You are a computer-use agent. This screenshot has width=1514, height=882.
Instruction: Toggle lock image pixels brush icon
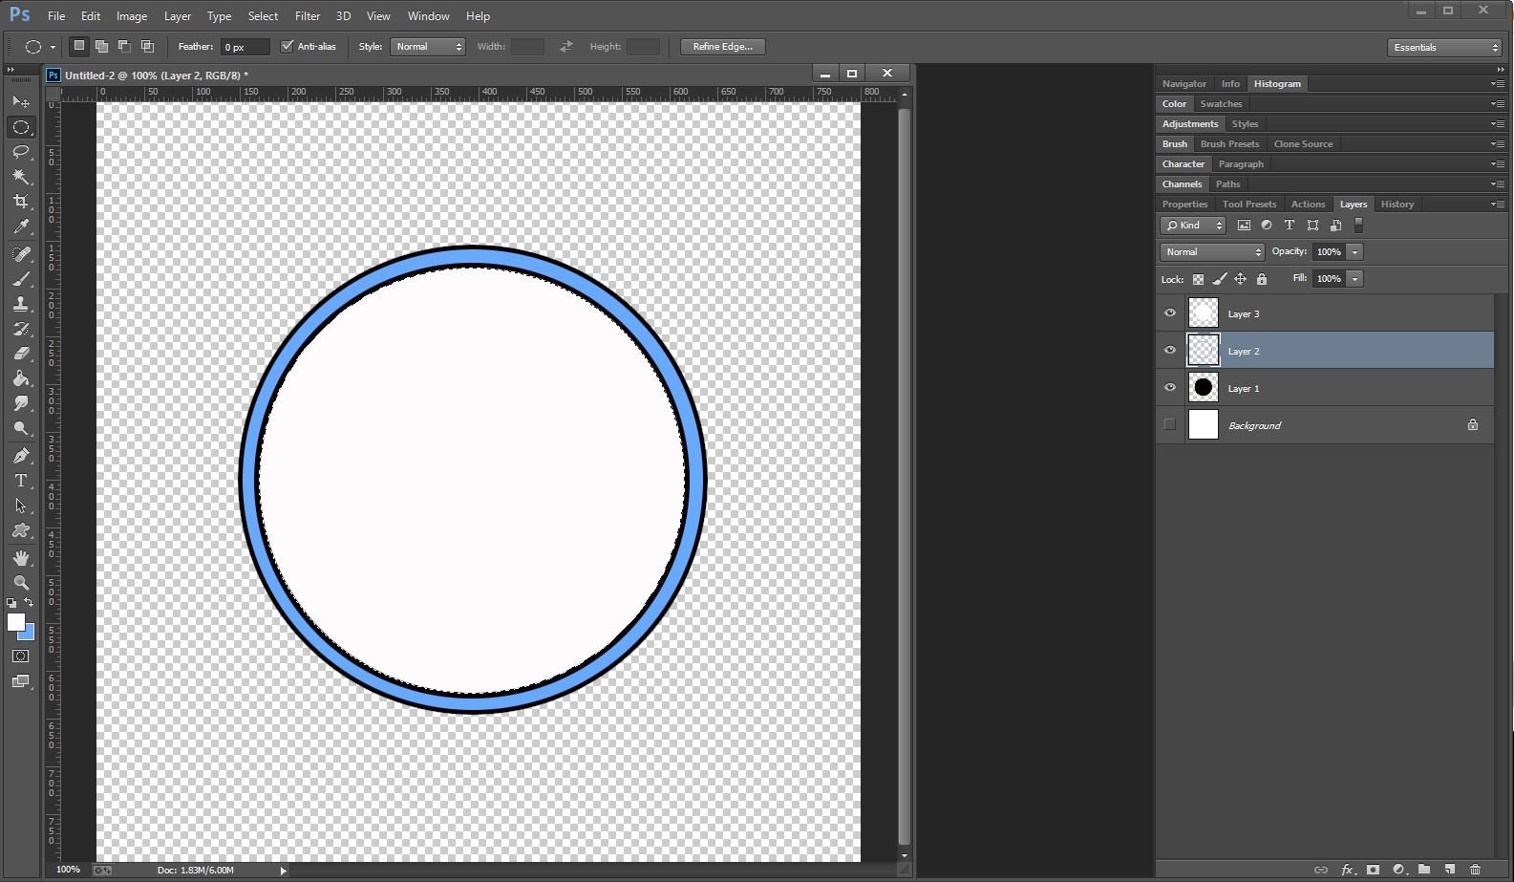pyautogui.click(x=1219, y=279)
